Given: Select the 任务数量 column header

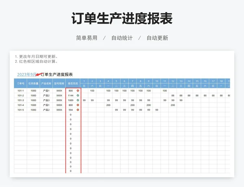Looking at the screenshot, I should tap(33, 83).
